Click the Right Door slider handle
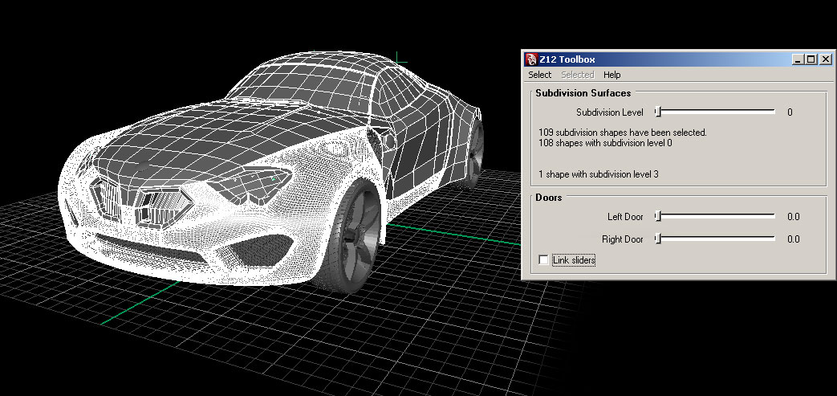The image size is (837, 396). pyautogui.click(x=657, y=239)
